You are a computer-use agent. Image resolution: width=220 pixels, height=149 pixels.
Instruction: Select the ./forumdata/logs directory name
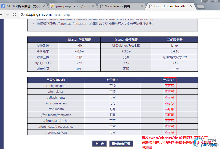point(56,132)
